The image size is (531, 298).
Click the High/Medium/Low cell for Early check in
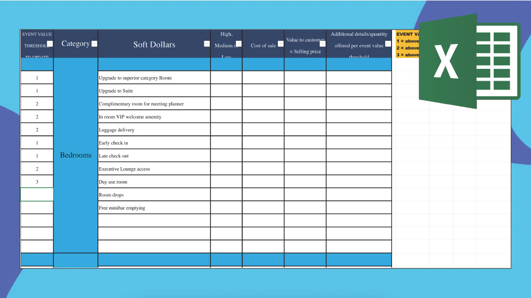[x=226, y=143]
